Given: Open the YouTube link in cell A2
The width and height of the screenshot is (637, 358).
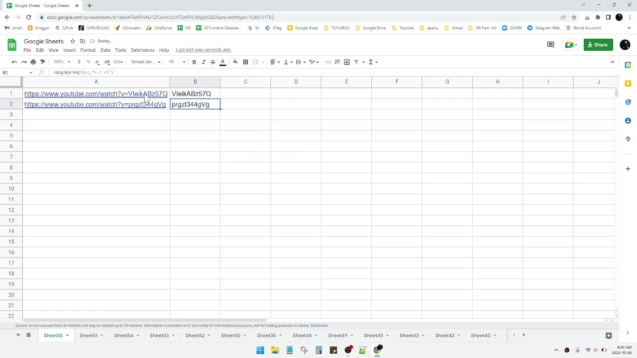Looking at the screenshot, I should click(x=95, y=104).
